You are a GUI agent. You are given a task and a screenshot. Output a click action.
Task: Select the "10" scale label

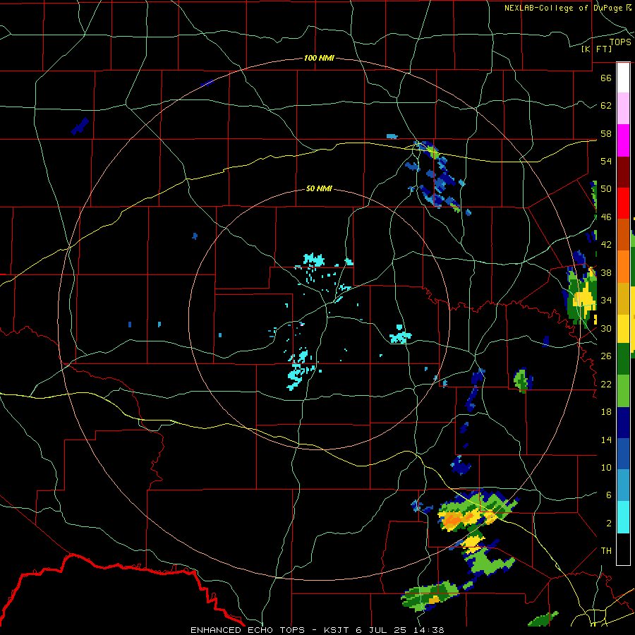pyautogui.click(x=606, y=468)
